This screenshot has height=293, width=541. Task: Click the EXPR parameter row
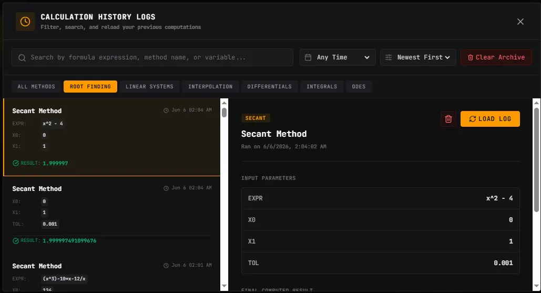coord(381,198)
